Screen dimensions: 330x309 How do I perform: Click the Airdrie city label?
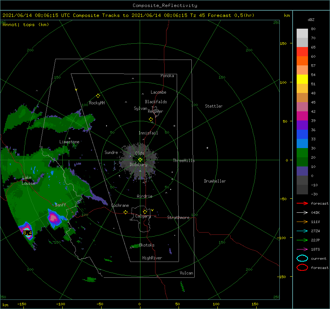point(144,196)
